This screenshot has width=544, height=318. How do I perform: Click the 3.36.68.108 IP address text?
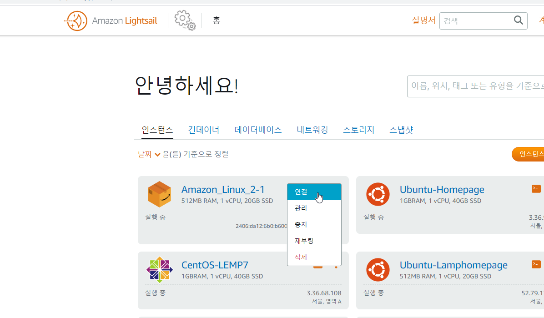[x=324, y=293]
